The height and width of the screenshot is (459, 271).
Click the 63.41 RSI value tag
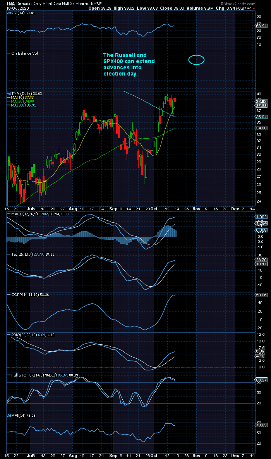[x=262, y=26]
